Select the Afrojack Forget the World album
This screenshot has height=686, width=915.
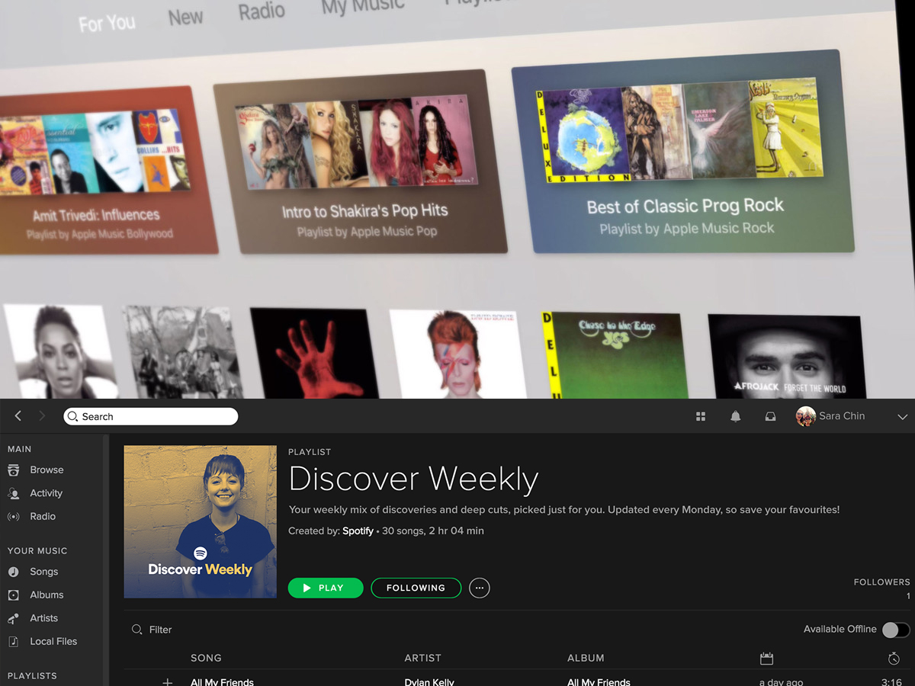(x=788, y=357)
